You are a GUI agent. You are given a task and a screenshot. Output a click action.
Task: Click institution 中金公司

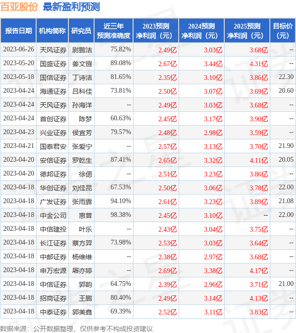click(x=53, y=216)
